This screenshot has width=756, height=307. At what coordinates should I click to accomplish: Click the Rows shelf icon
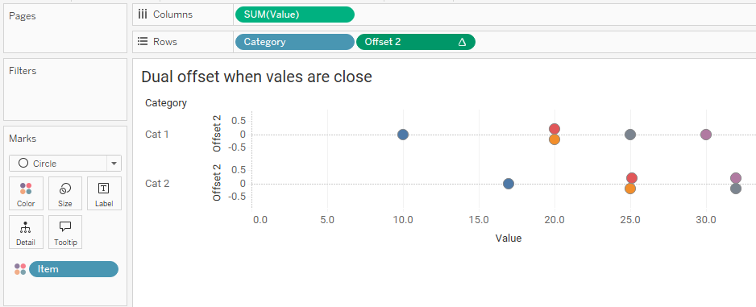[142, 41]
